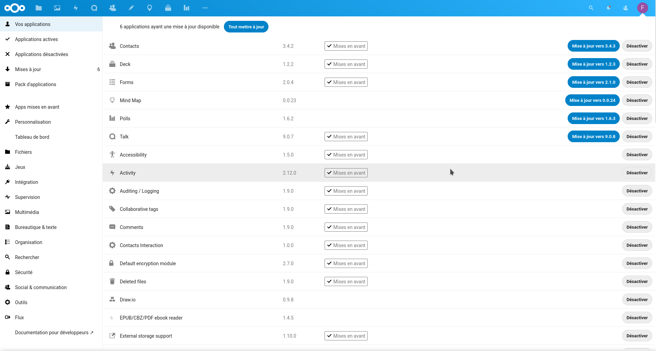Image resolution: width=656 pixels, height=351 pixels.
Task: Open the contacts menu icon in header
Action: pyautogui.click(x=626, y=8)
